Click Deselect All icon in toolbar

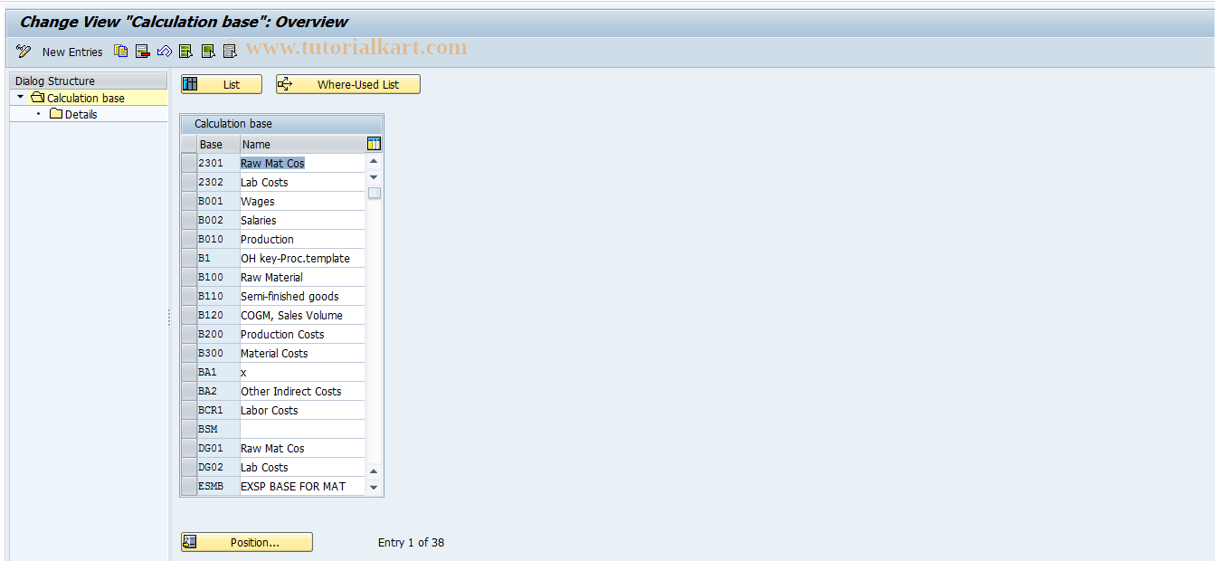click(229, 52)
